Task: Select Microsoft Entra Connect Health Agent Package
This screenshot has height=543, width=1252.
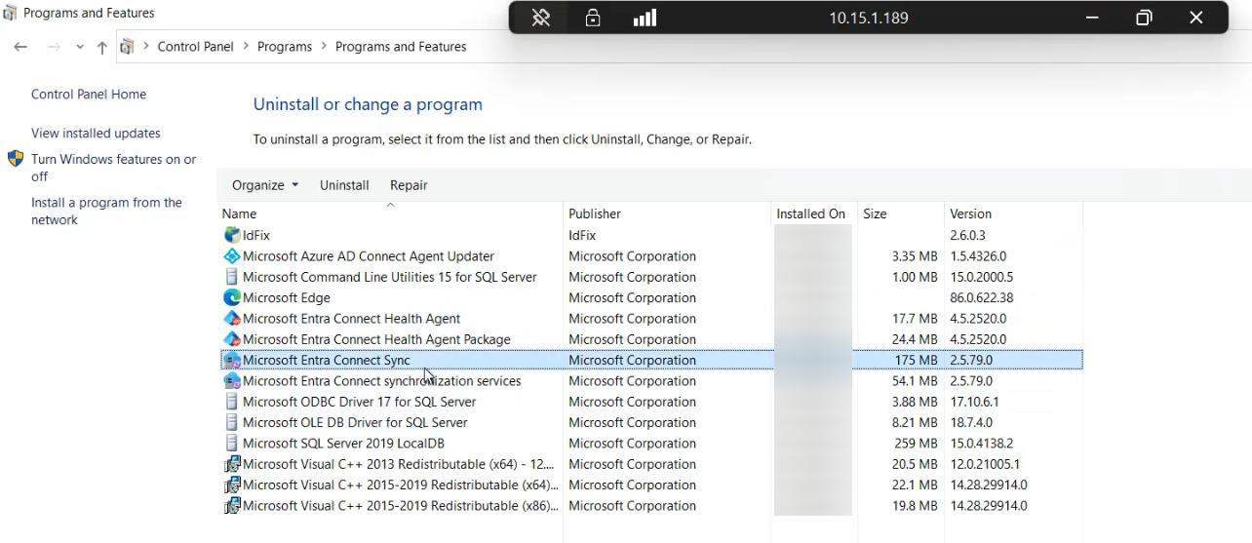Action: 376,339
